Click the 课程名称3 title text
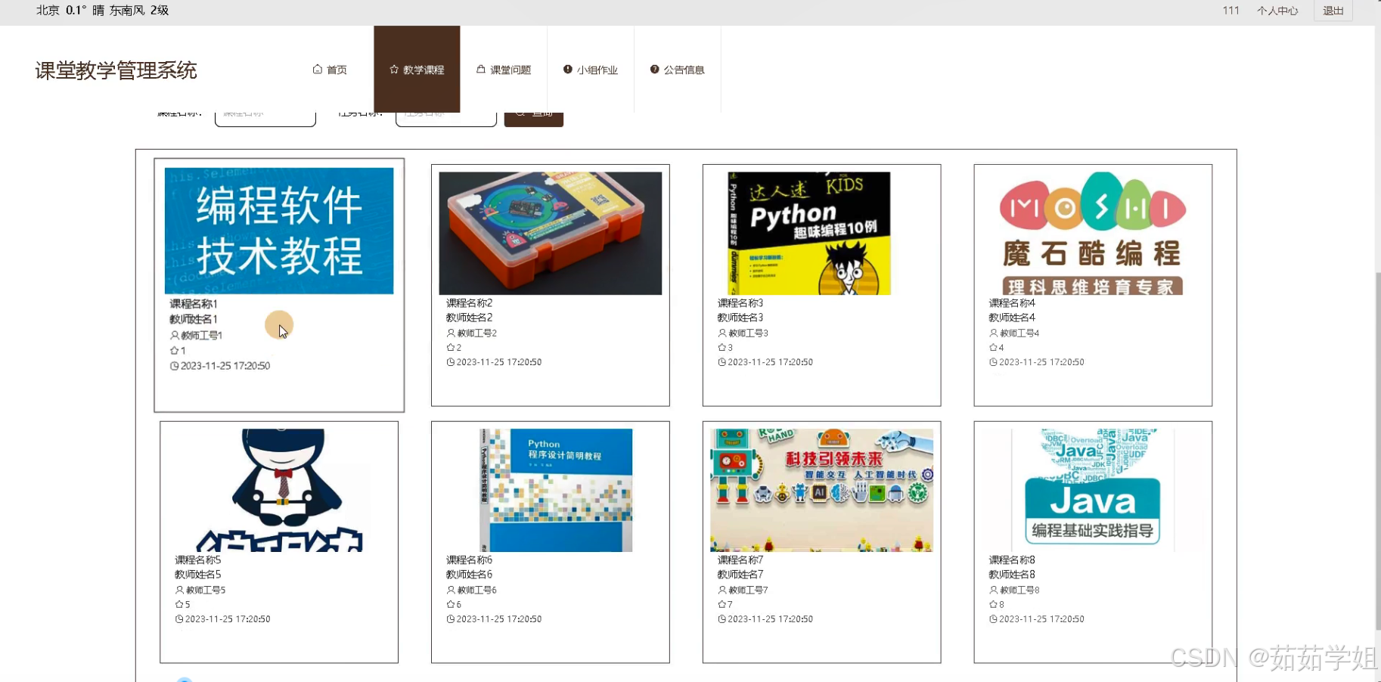This screenshot has height=682, width=1381. coord(740,303)
